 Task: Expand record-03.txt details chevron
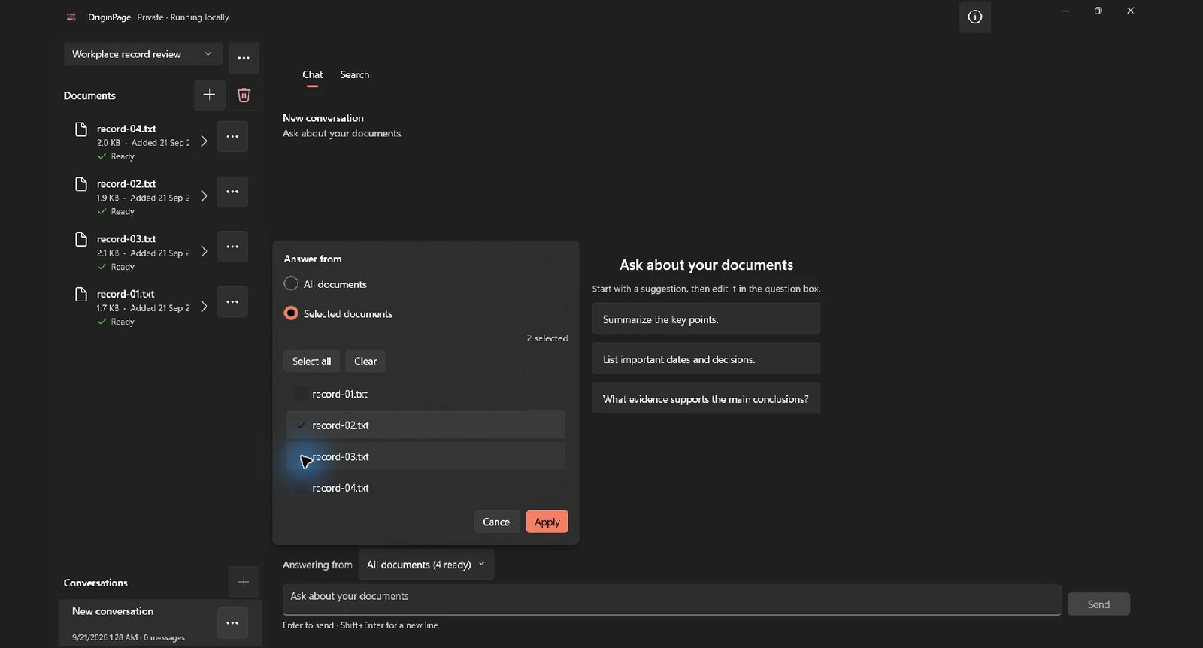coord(204,251)
